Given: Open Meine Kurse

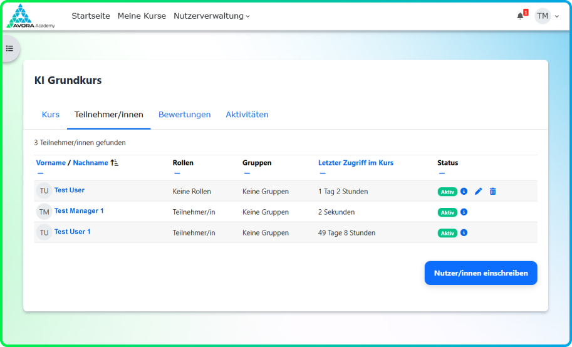Looking at the screenshot, I should pos(142,16).
